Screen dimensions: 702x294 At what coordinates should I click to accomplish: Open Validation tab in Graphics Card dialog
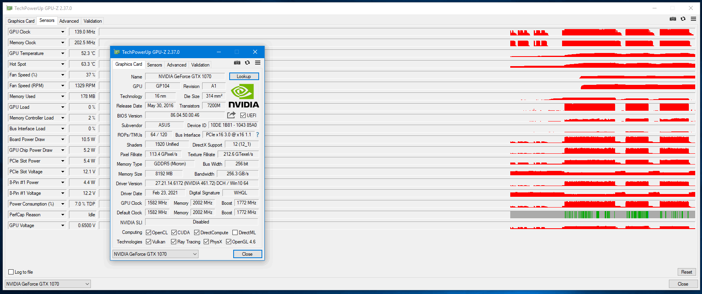pos(201,65)
